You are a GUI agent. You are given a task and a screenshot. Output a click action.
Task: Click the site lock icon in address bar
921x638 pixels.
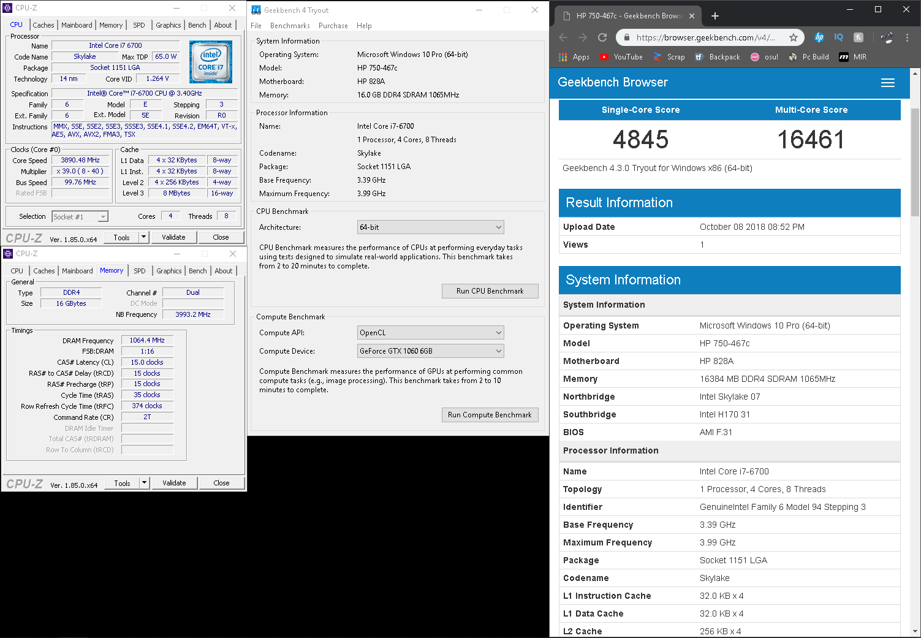coord(626,37)
